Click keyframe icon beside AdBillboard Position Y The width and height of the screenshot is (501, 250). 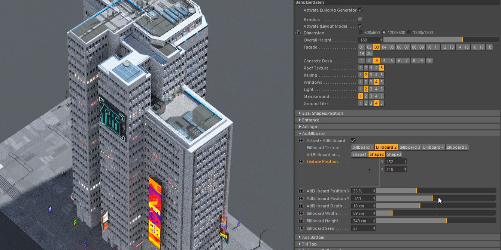tap(301, 198)
